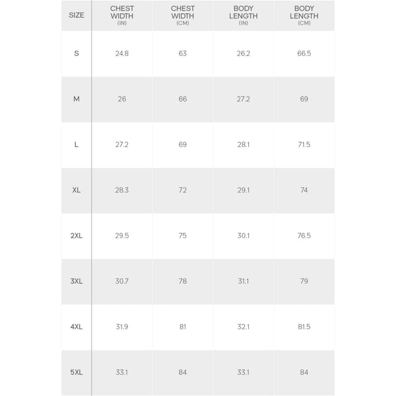Click the 27.2 chest width cell for L
The image size is (396, 396).
[121, 145]
